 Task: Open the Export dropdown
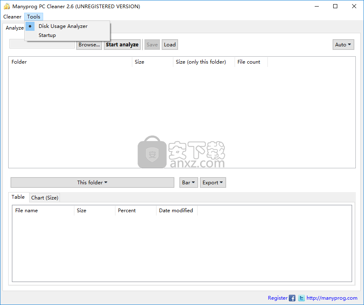(x=213, y=183)
